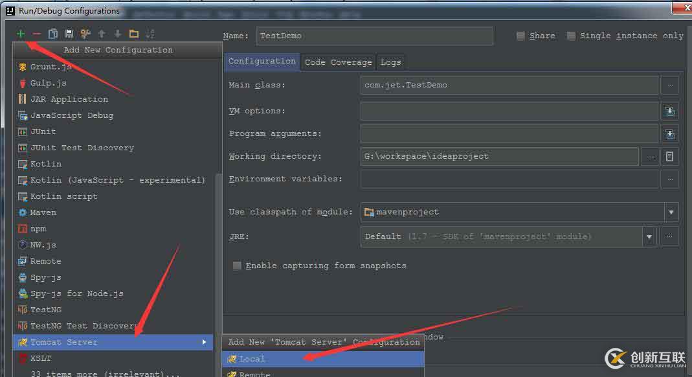Choose JavaScript Debug configuration

(114, 115)
